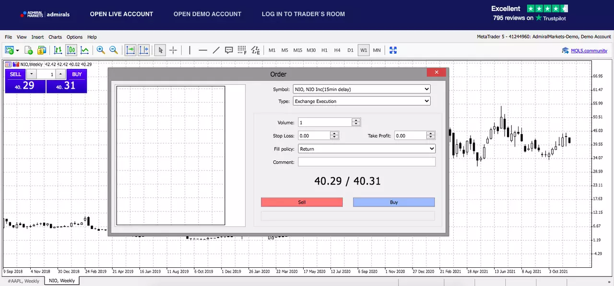Screen dimensions: 614x286
Task: Select the crosshair tool
Action: [x=173, y=50]
